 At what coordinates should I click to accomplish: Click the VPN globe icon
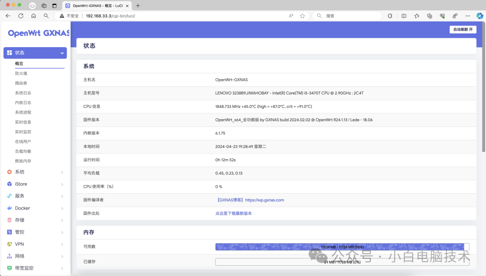pos(9,244)
